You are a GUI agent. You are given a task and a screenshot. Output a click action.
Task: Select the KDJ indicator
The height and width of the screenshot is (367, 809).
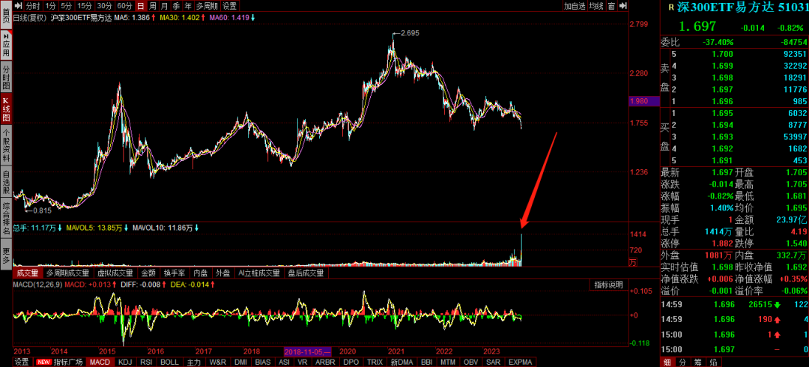125,363
